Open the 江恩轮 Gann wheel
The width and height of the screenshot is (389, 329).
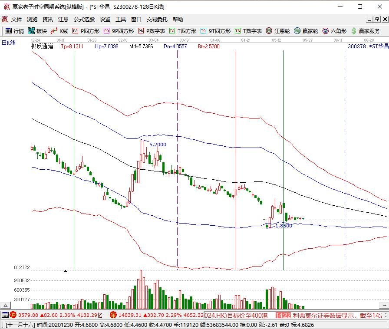click(278, 31)
